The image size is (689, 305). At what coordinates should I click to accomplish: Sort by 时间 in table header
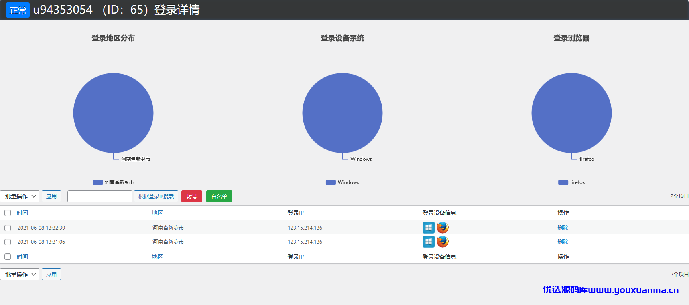coord(22,213)
